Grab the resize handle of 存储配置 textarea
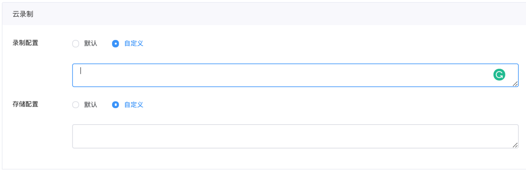 click(x=515, y=145)
